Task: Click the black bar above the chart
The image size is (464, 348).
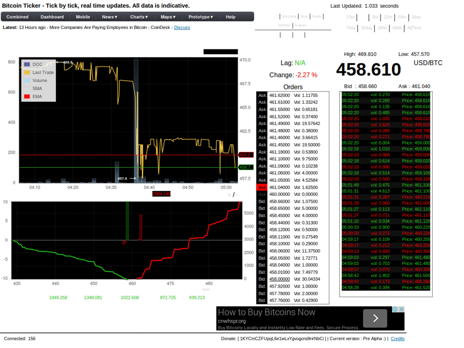Action: pyautogui.click(x=221, y=52)
